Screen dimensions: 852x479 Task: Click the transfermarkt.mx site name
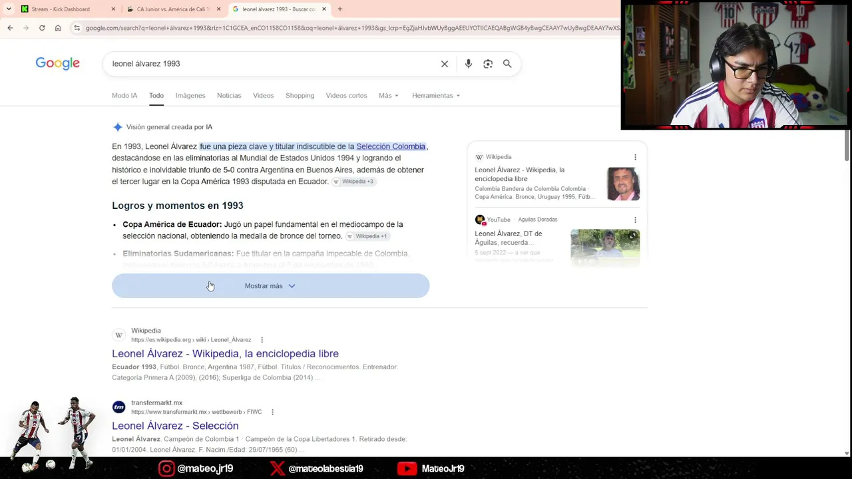tap(156, 402)
